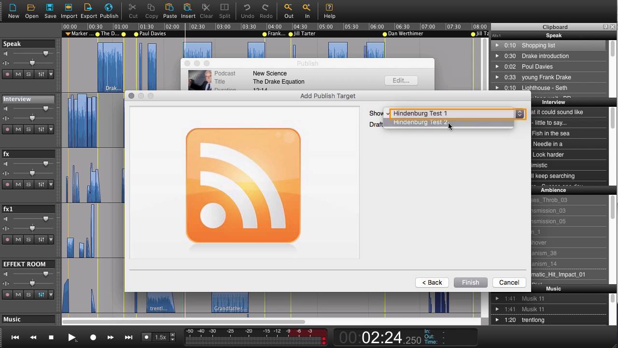Open the EFFEKT ROOM track effects icon
Image resolution: width=618 pixels, height=348 pixels.
click(x=41, y=294)
